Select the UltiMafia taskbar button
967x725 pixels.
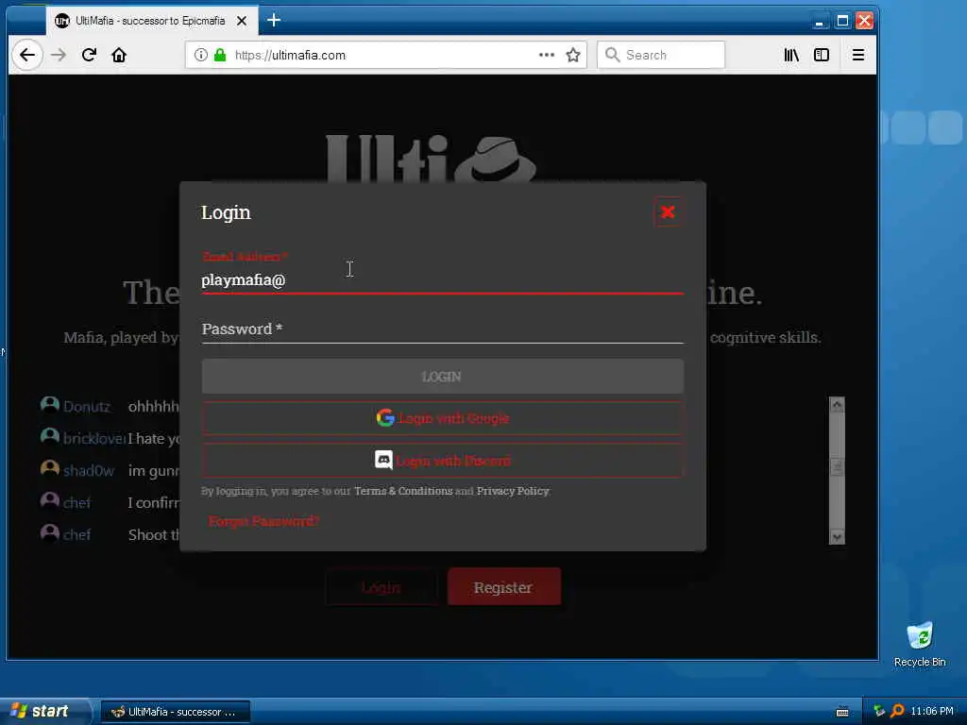(x=175, y=712)
